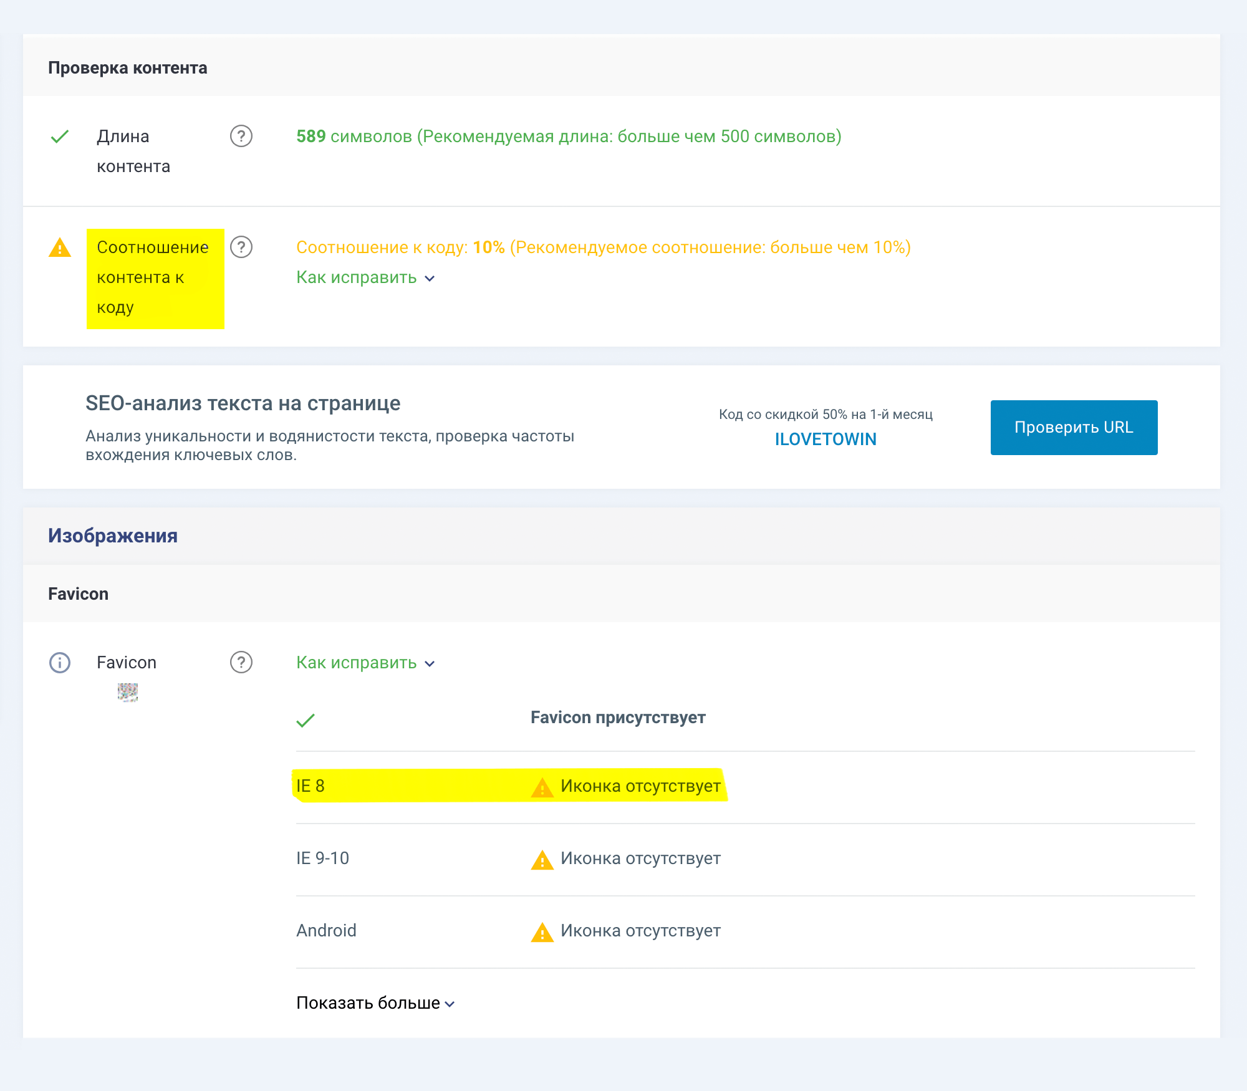The image size is (1247, 1091).
Task: Click the info circle icon beside Favicon
Action: [x=60, y=662]
